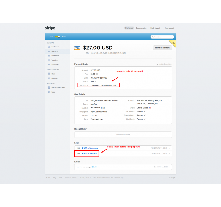Viewport: 221px width, 207px height.
Task: Open the Your account dropdown
Action: pyautogui.click(x=170, y=28)
